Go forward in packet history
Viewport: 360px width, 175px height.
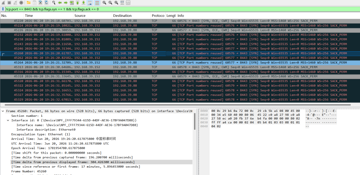pyautogui.click(x=66, y=3)
